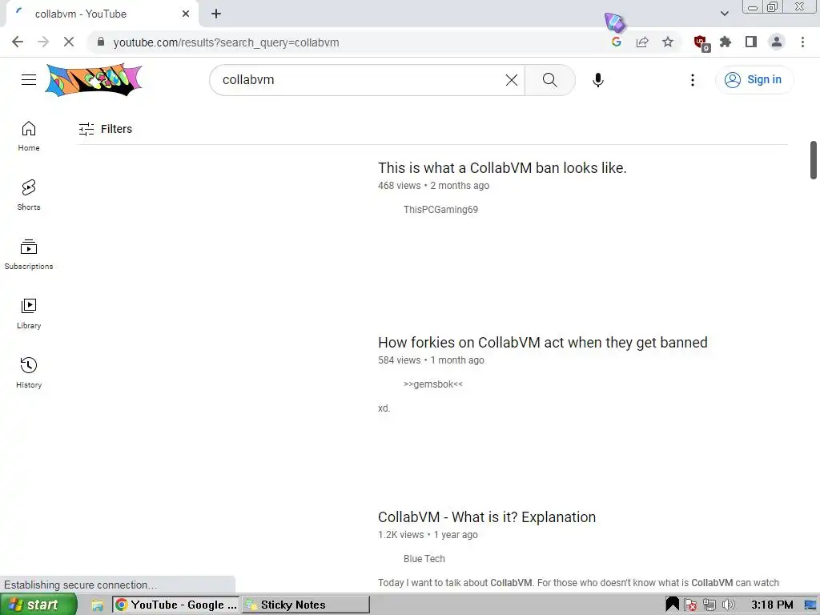Open channel >>gemsbok<<
The image size is (820, 615).
tap(433, 384)
